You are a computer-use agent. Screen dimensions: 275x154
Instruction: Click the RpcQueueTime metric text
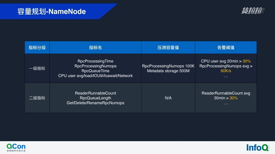(x=95, y=71)
